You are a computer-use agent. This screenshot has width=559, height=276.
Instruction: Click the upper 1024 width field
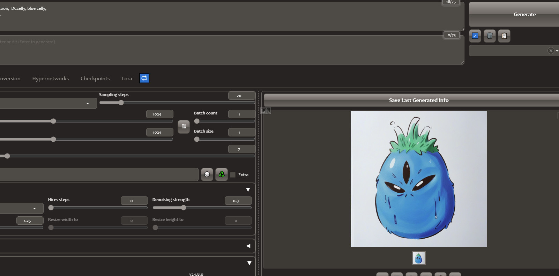point(160,114)
